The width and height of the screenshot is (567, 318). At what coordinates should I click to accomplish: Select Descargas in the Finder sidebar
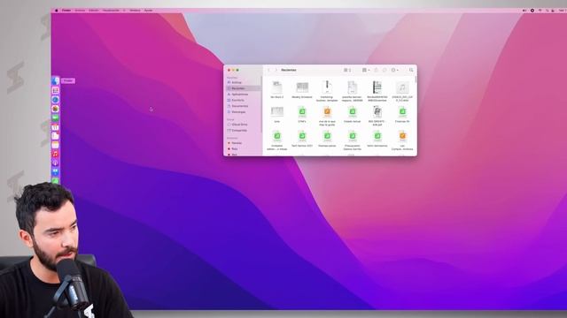pyautogui.click(x=243, y=112)
